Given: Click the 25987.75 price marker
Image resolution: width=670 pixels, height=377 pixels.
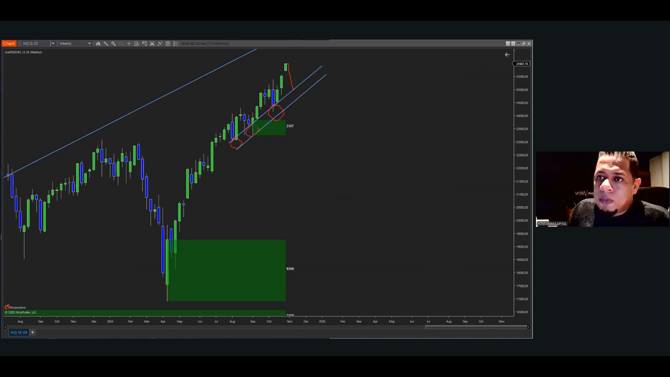Looking at the screenshot, I should click(x=522, y=64).
